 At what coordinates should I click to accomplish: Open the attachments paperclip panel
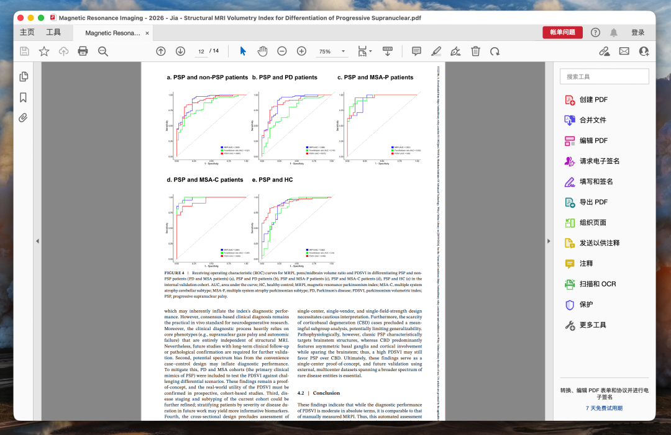(23, 117)
